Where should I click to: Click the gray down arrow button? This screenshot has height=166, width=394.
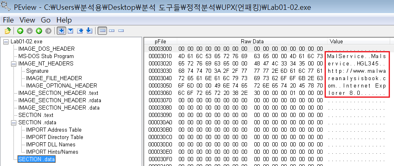pos(29,31)
